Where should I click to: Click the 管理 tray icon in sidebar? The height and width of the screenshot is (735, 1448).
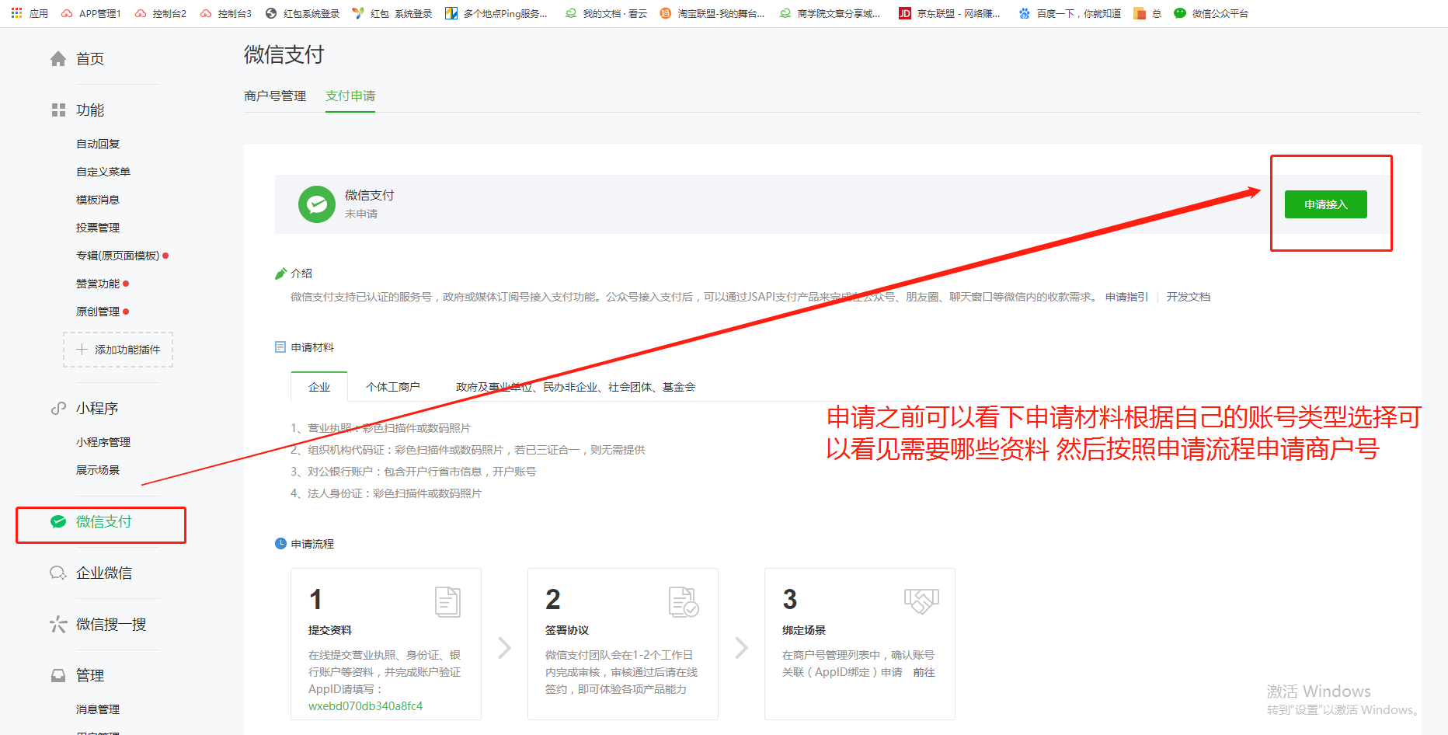pos(58,676)
